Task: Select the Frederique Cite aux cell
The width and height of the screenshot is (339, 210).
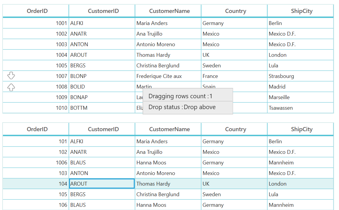Action: click(x=168, y=76)
